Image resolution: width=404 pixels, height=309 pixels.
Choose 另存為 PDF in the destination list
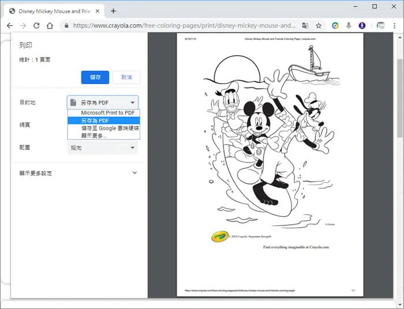point(103,120)
